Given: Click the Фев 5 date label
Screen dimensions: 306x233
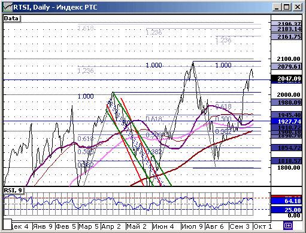Looking at the screenshot, I should 66,226.
